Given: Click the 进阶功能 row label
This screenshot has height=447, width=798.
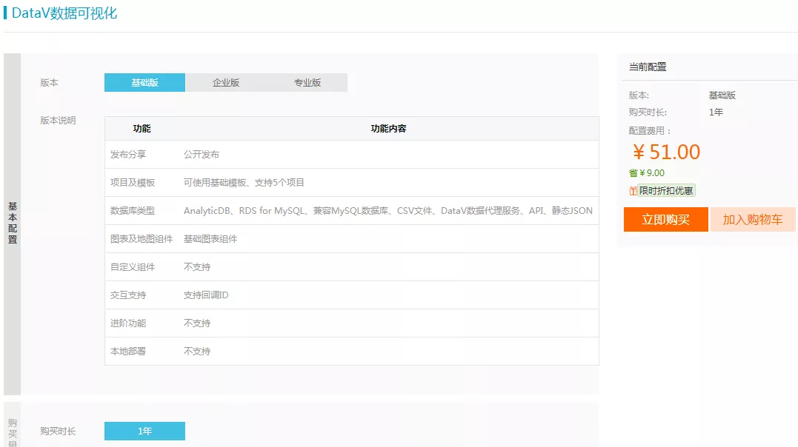Looking at the screenshot, I should coord(127,323).
